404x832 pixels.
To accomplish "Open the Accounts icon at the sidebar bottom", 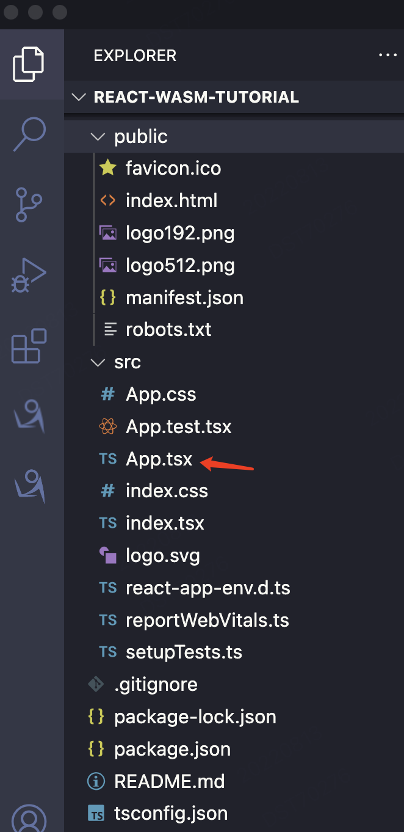I will coord(28,819).
